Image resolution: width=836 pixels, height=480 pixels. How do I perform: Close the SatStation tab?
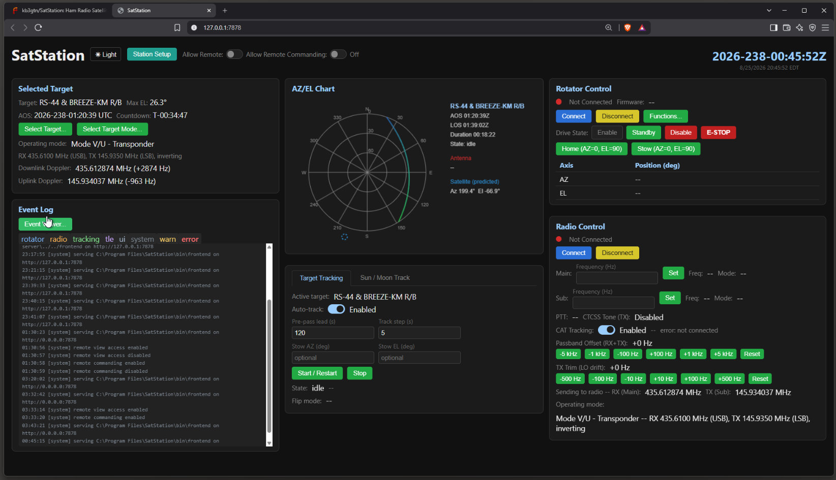pos(208,10)
